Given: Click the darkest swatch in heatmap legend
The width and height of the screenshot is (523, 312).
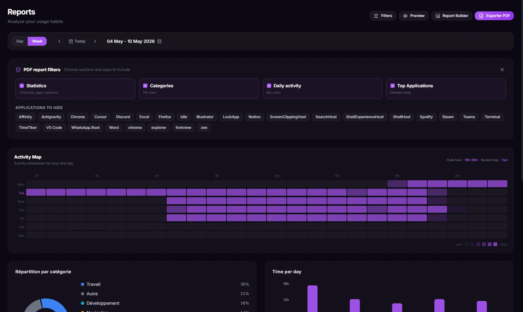Looking at the screenshot, I should pos(467,244).
